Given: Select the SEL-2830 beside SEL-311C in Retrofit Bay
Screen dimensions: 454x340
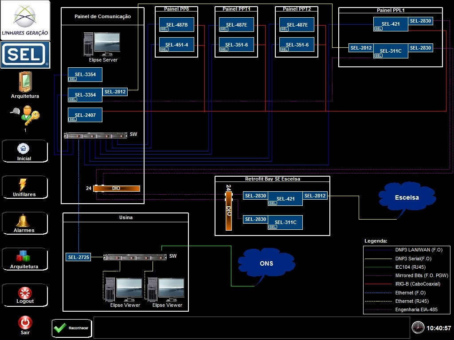Looking at the screenshot, I should pyautogui.click(x=255, y=219).
